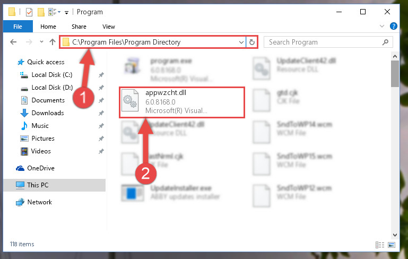Select Network in navigation pane

tap(34, 202)
